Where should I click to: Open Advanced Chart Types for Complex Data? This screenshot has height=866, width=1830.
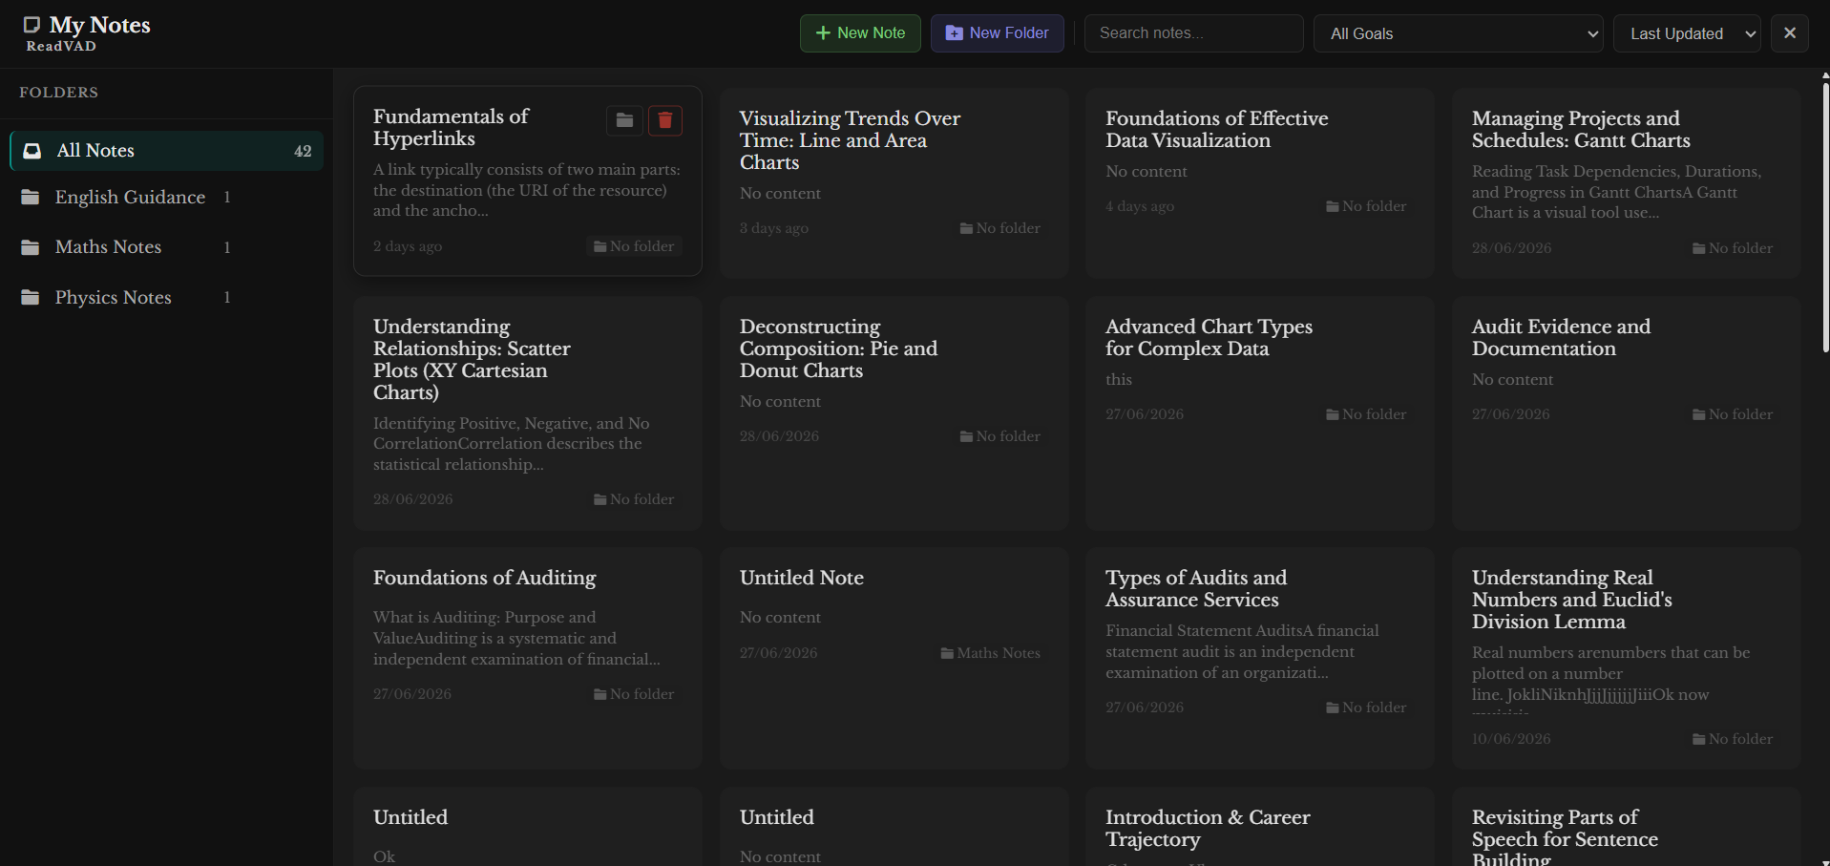(1260, 413)
